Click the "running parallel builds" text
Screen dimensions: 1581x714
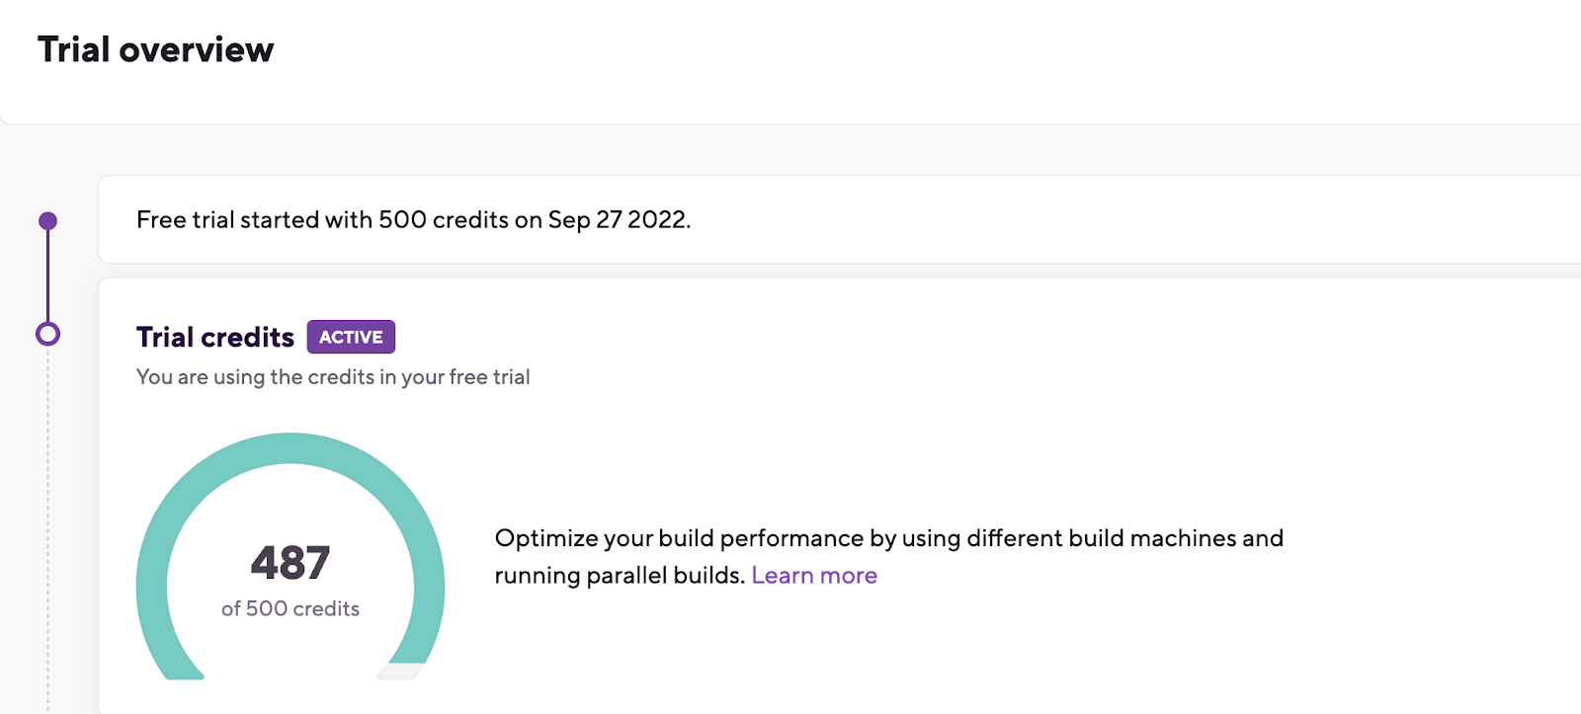[618, 576]
